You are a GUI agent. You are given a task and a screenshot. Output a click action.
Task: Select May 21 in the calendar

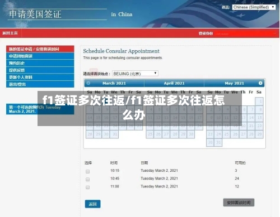coord(251,126)
